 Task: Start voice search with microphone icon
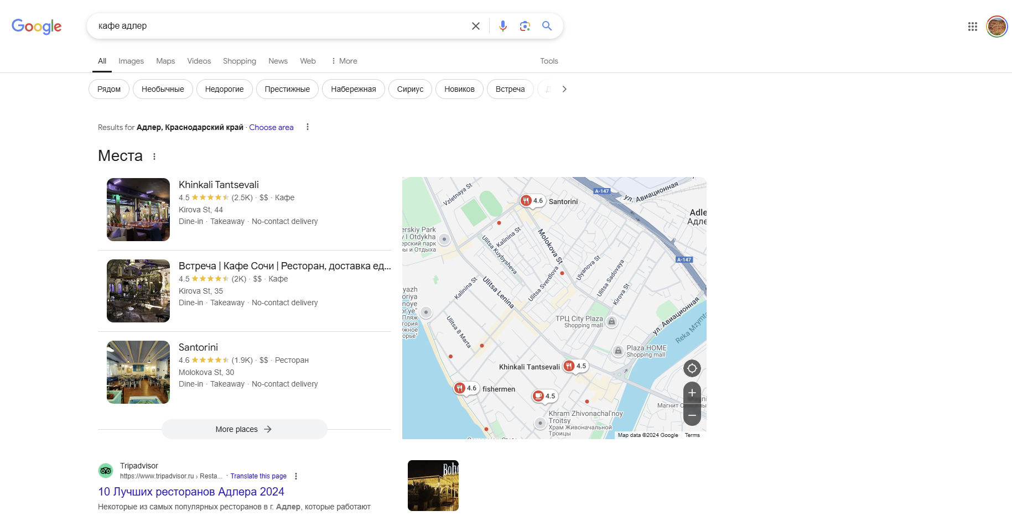click(x=502, y=26)
